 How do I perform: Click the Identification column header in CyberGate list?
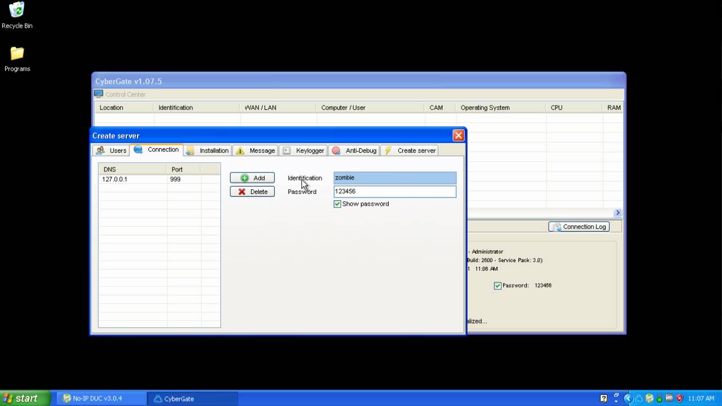[196, 108]
